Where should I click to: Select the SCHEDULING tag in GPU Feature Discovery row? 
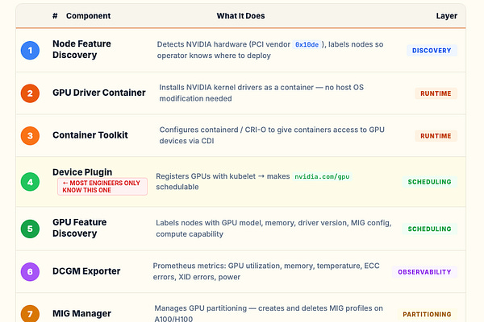[429, 229]
